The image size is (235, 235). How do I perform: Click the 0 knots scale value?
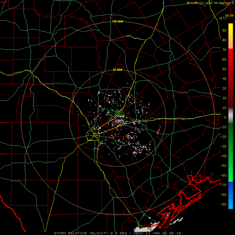[225, 118]
